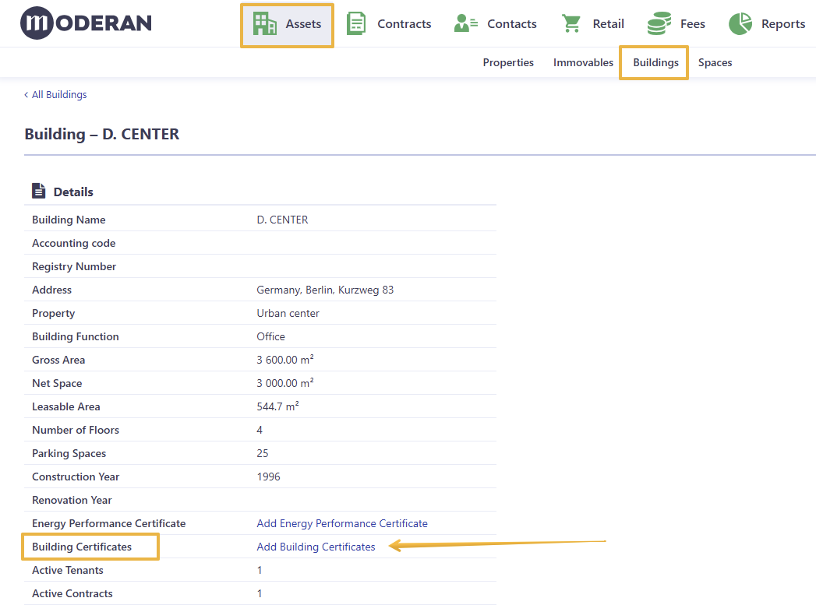Click the Details section document icon

coord(38,191)
